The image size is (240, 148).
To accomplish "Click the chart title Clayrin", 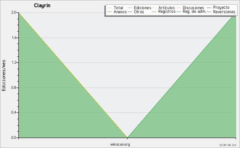I will 42,6.
